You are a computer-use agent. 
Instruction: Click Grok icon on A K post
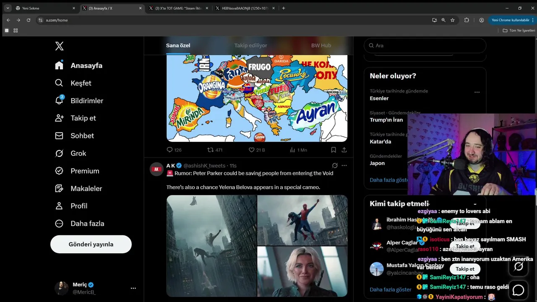click(x=335, y=166)
